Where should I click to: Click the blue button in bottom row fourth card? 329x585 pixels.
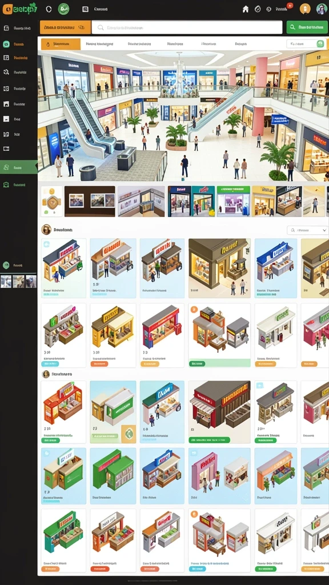click(197, 569)
